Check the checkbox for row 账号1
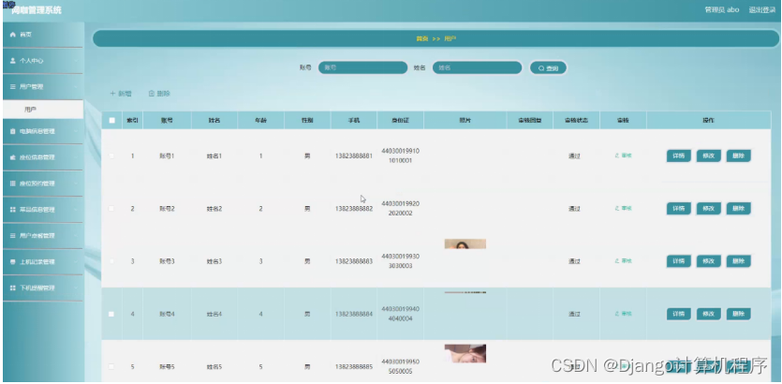 coord(111,156)
